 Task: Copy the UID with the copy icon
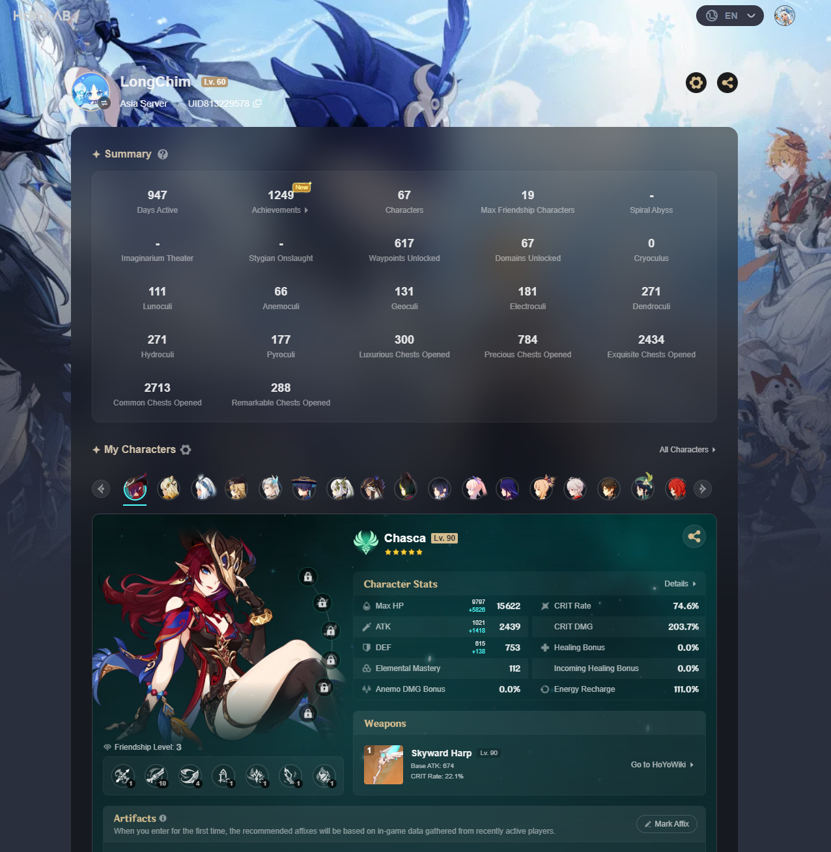pyautogui.click(x=257, y=103)
